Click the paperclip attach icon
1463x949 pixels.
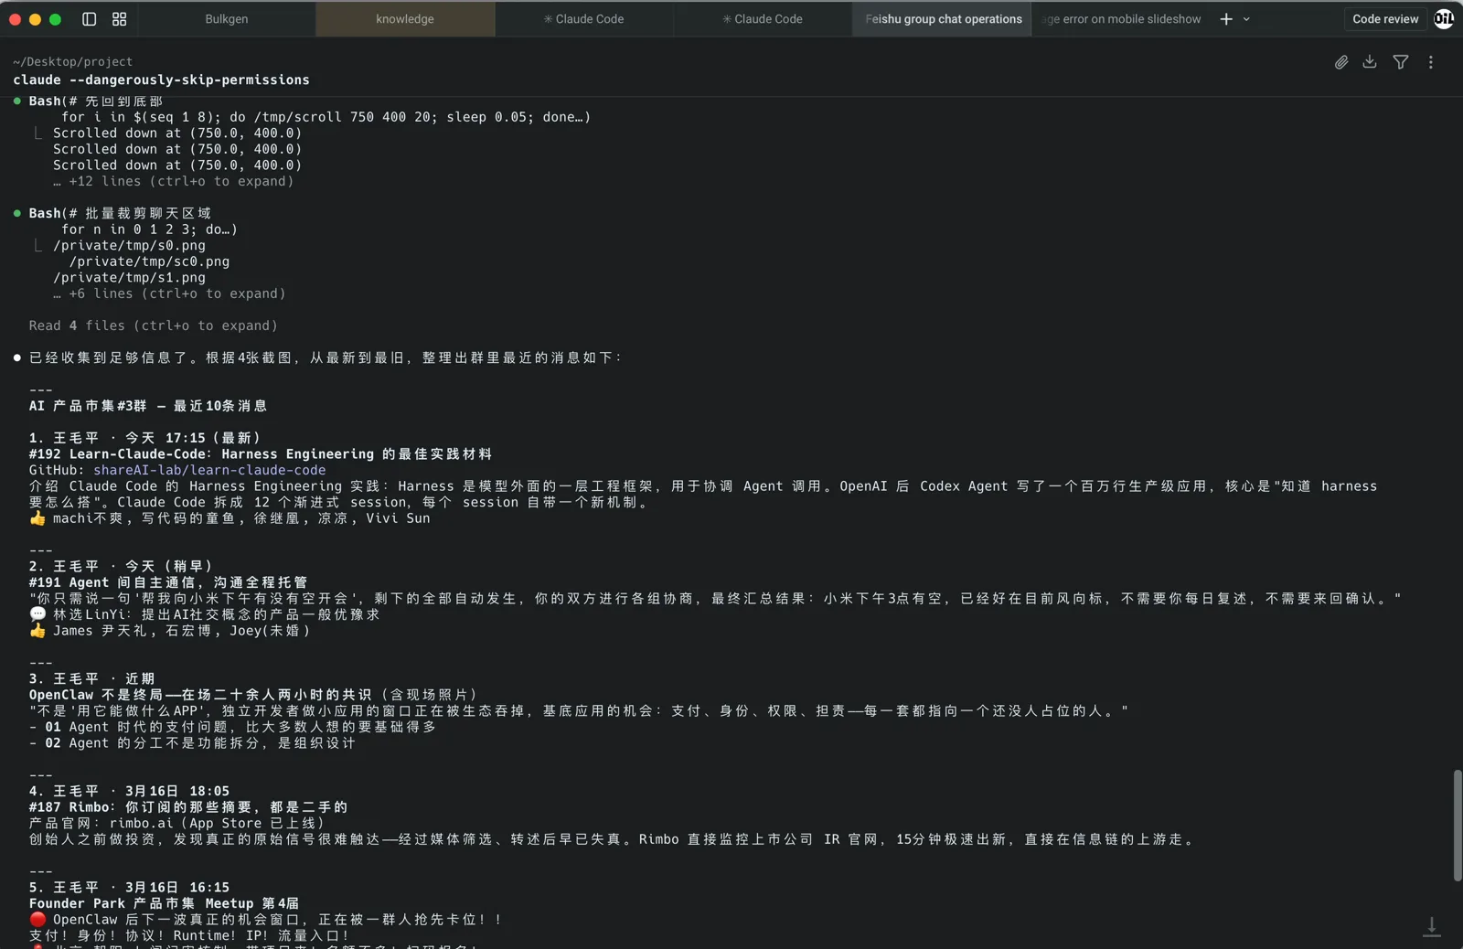coord(1341,62)
